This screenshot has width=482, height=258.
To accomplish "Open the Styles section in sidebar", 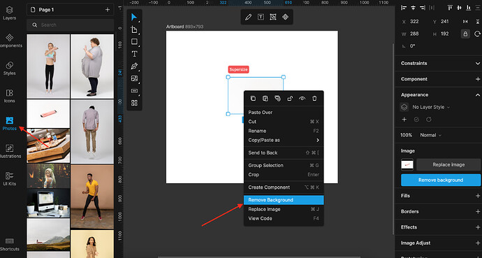I will coord(9,69).
